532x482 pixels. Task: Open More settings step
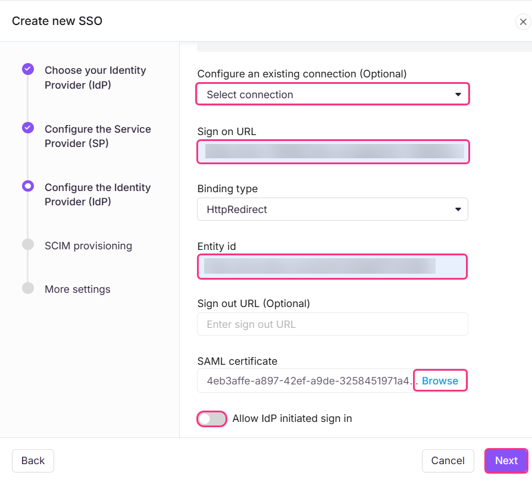(x=78, y=289)
